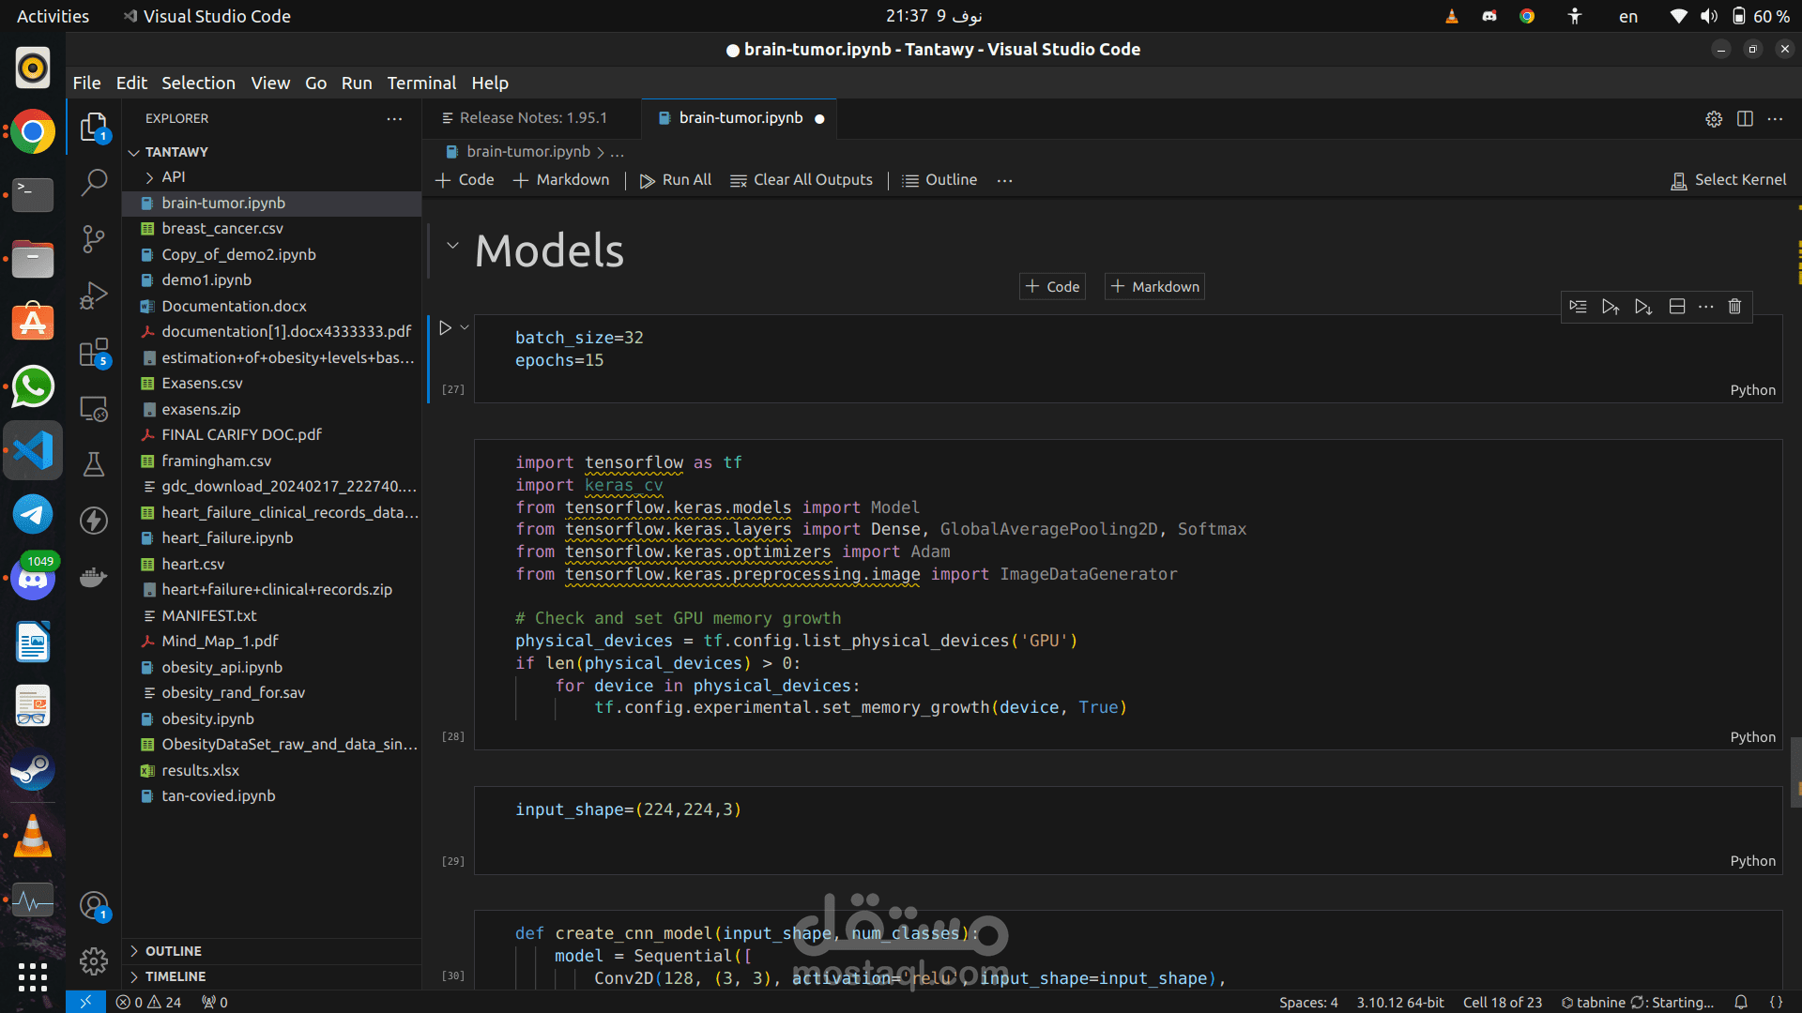Open Source Control view

pyautogui.click(x=94, y=238)
